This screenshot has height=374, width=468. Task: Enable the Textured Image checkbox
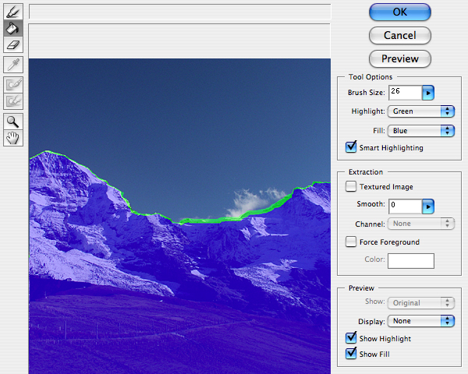coord(351,186)
